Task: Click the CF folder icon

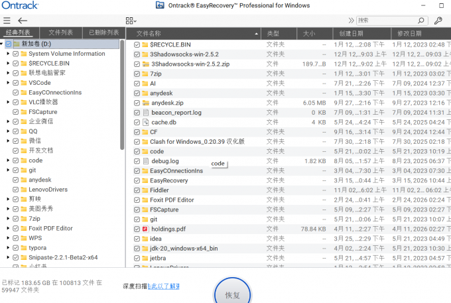Action: (x=145, y=132)
